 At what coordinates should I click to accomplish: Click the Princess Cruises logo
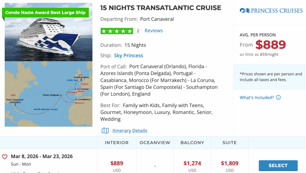pyautogui.click(x=271, y=11)
